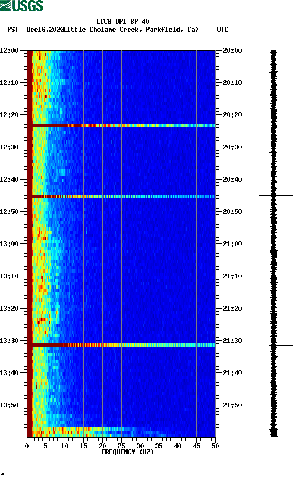Click the '21:30' UTC time label
The width and height of the screenshot is (297, 480).
click(232, 341)
